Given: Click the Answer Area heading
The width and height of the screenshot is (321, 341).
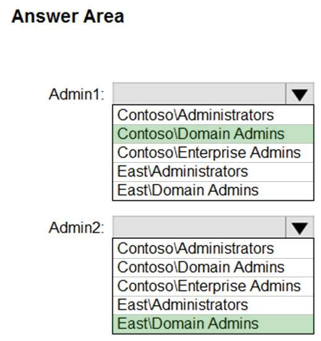Looking at the screenshot, I should point(68,17).
